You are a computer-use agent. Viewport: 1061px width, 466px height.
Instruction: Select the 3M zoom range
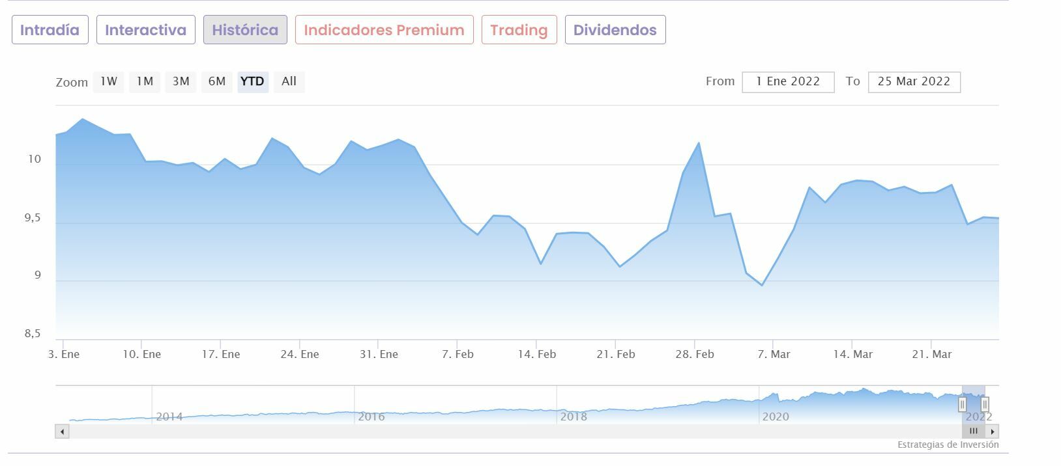point(181,81)
